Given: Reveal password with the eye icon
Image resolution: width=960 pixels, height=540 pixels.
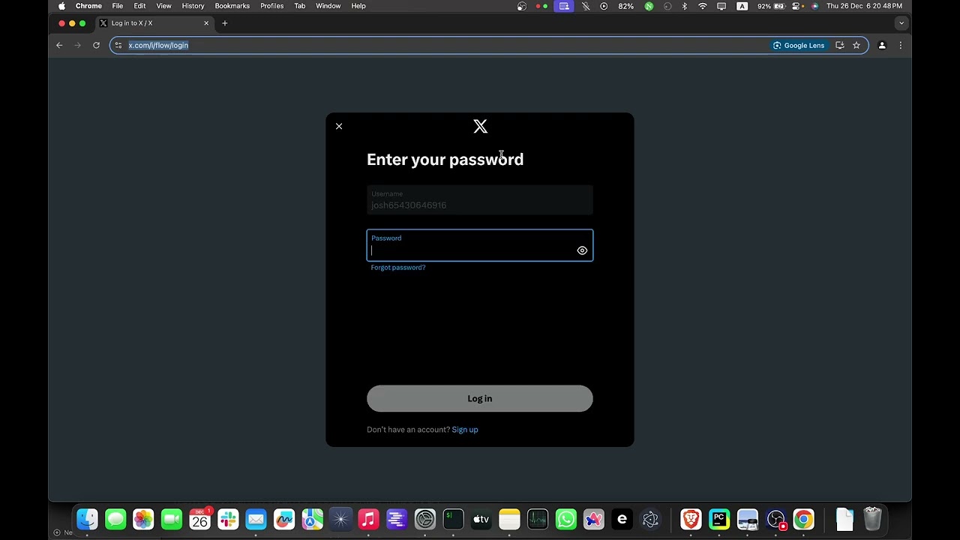Looking at the screenshot, I should (582, 250).
